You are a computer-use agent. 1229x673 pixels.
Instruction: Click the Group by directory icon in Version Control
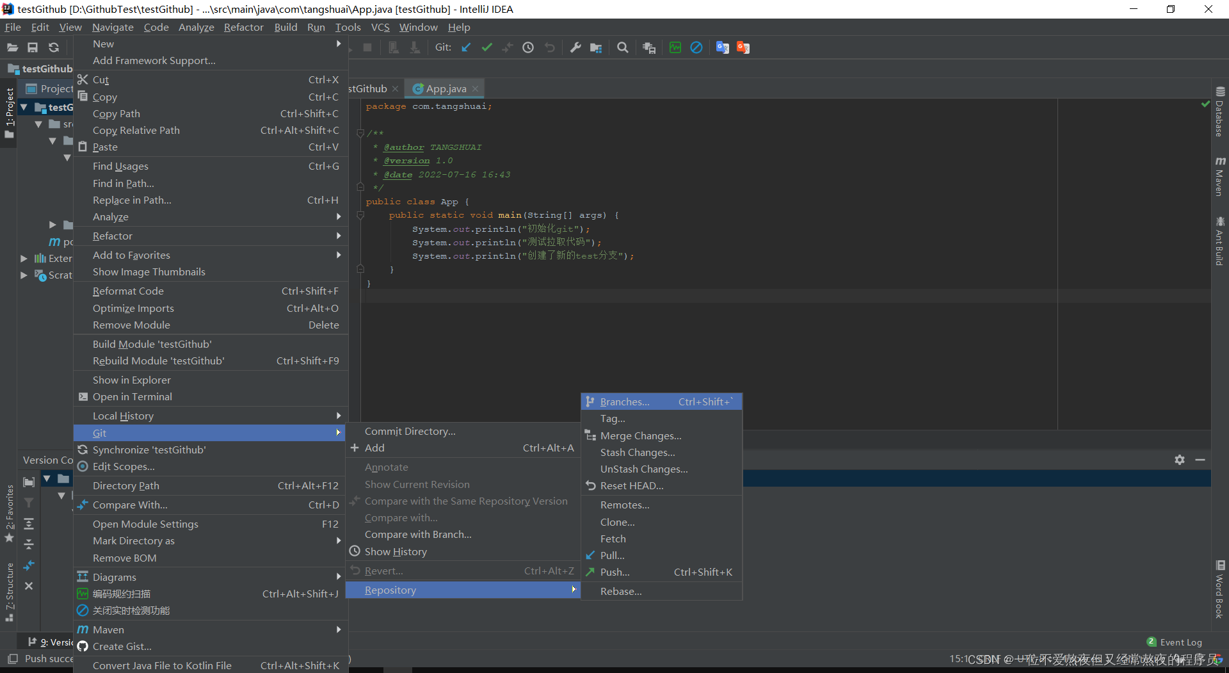point(29,482)
